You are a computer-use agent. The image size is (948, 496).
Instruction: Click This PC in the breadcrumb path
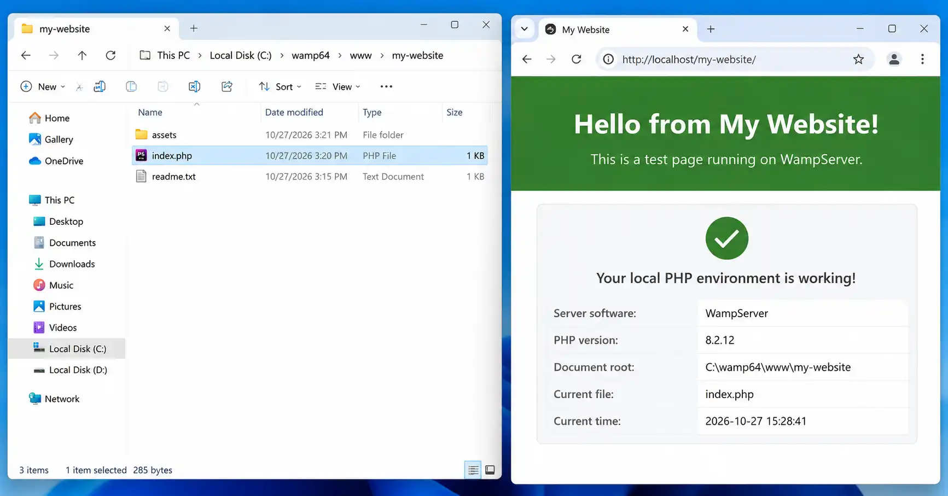tap(173, 55)
